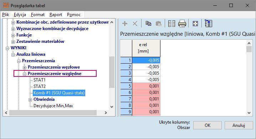This screenshot has width=256, height=139.
Task: Select Zestawienie materiałów label
Action: pyautogui.click(x=40, y=41)
